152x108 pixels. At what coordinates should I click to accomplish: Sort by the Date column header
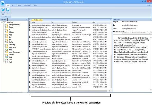coord(101,23)
